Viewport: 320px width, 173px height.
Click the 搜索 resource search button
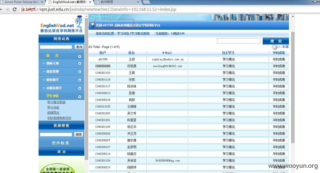coord(79,134)
